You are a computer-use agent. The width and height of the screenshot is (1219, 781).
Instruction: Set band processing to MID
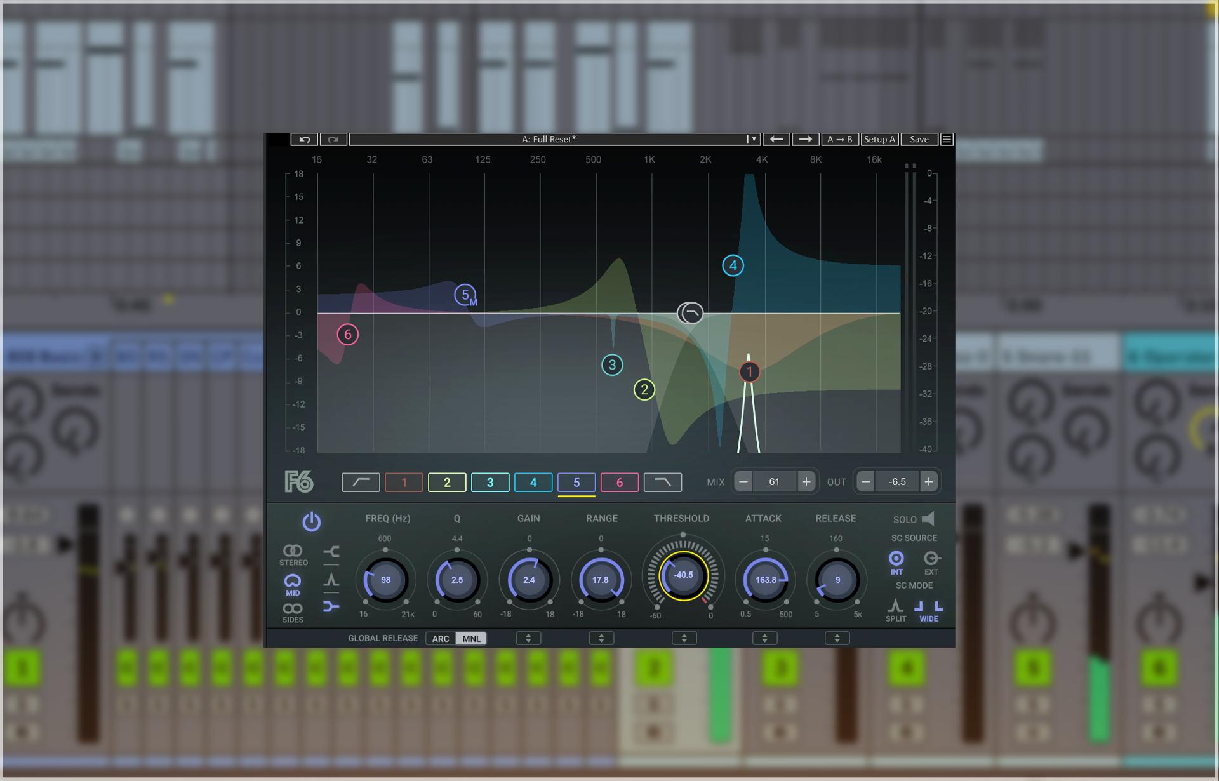click(x=293, y=585)
